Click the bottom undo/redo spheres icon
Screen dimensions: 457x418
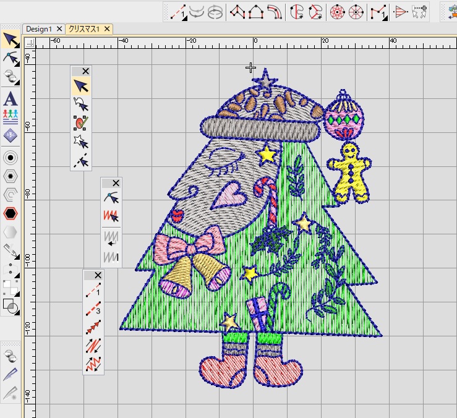click(11, 356)
